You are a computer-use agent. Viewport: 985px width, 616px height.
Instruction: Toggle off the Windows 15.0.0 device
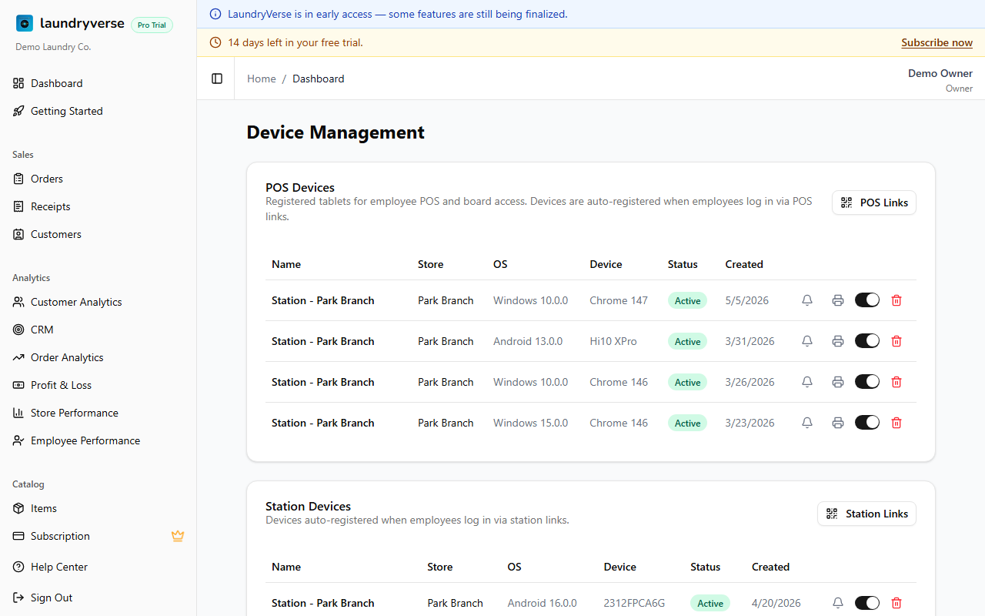pos(867,423)
